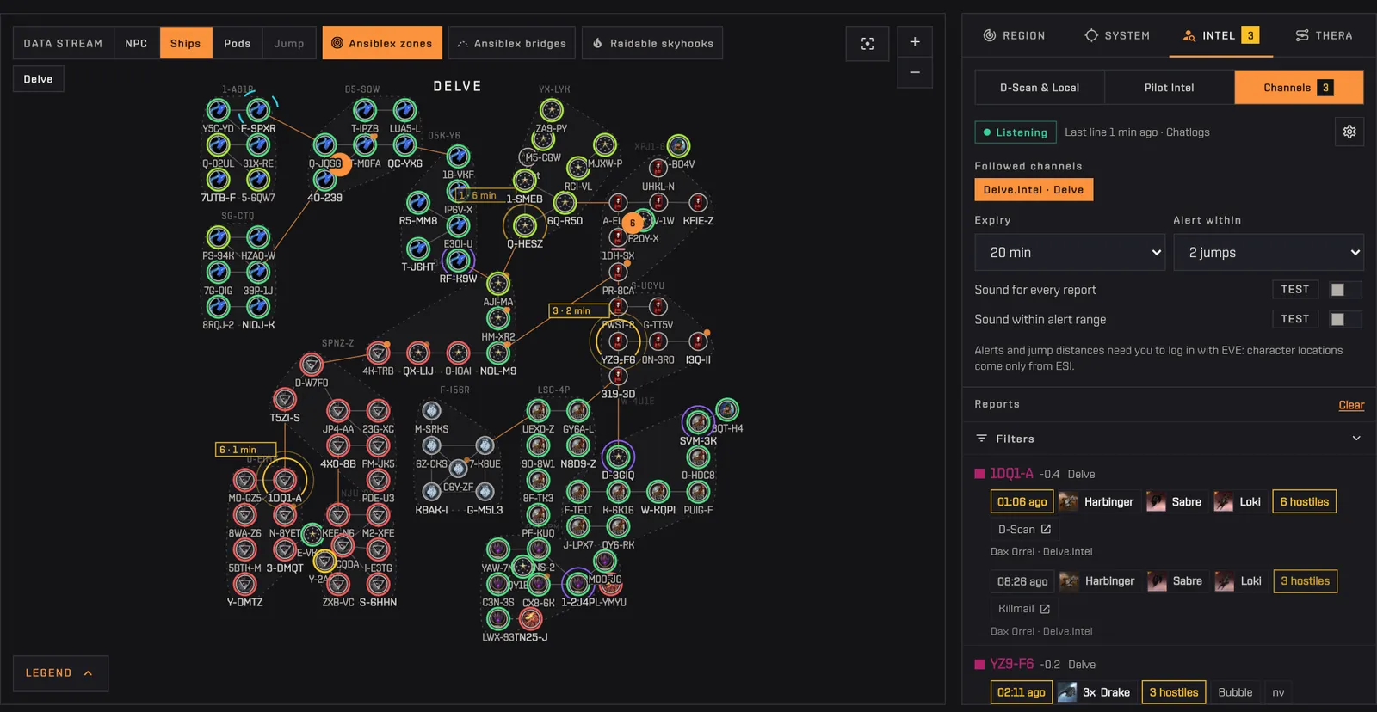
Task: Open the Thera tab
Action: coord(1324,35)
